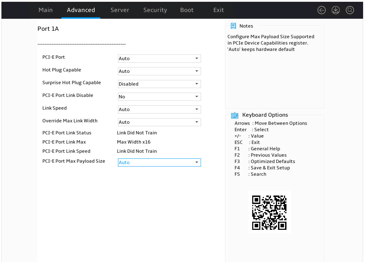
Task: Open Surprise Hot Plug Capable dropdown
Action: [x=159, y=84]
